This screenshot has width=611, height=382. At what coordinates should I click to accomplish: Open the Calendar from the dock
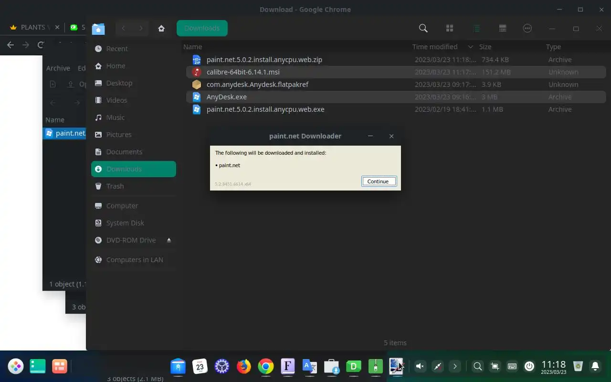click(200, 366)
